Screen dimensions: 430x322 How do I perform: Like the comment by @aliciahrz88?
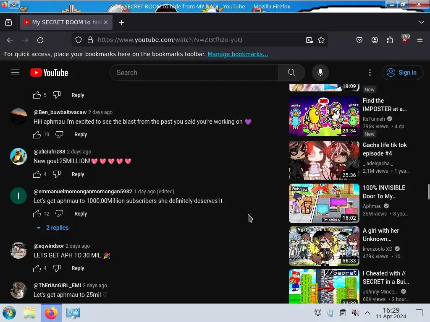point(37,174)
